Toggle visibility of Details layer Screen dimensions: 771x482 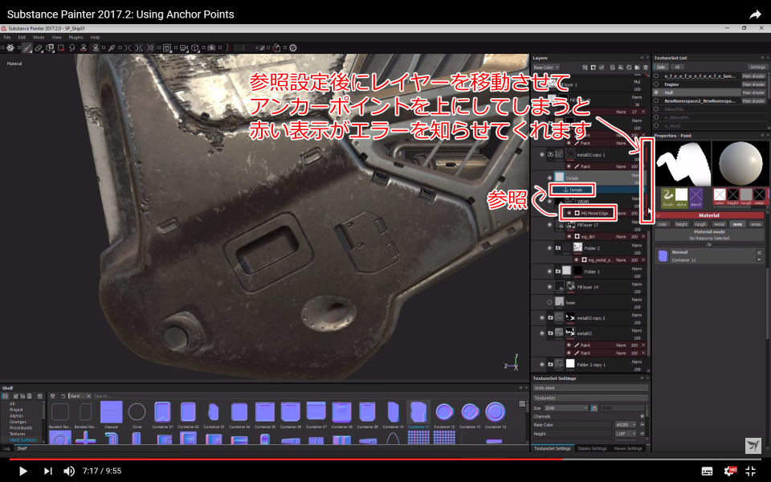tap(549, 178)
